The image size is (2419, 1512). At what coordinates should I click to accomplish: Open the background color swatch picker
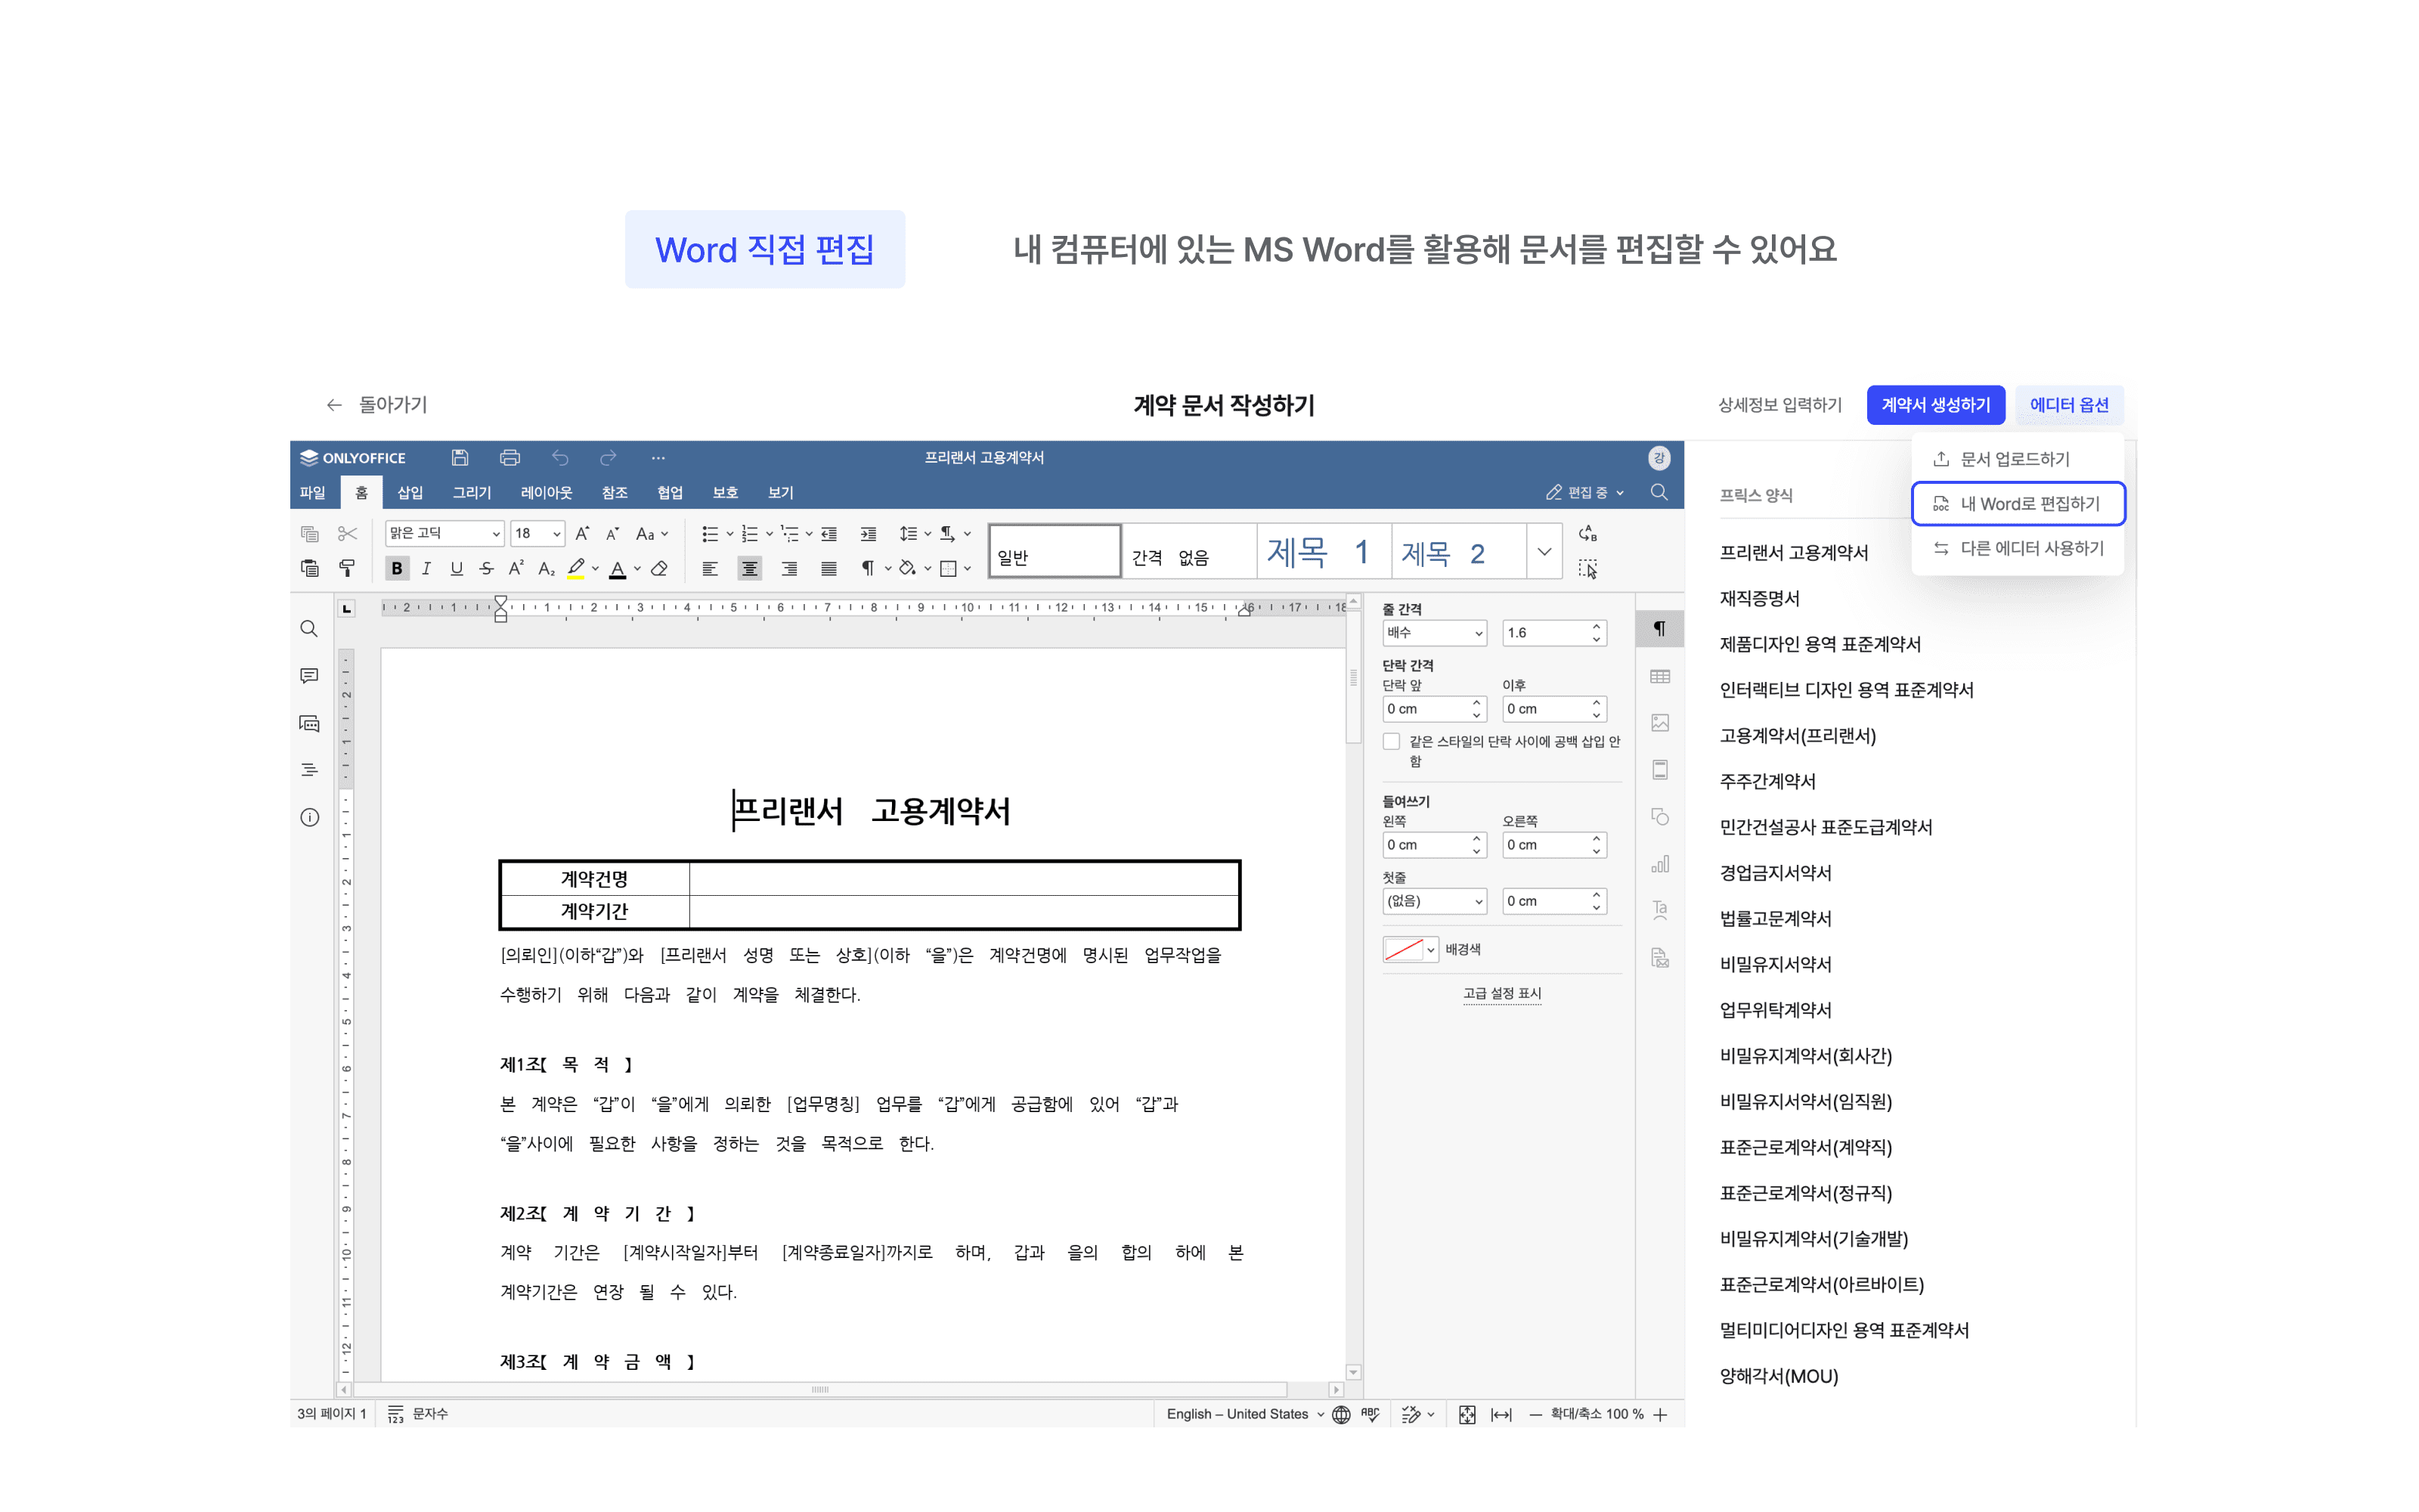pyautogui.click(x=1411, y=949)
